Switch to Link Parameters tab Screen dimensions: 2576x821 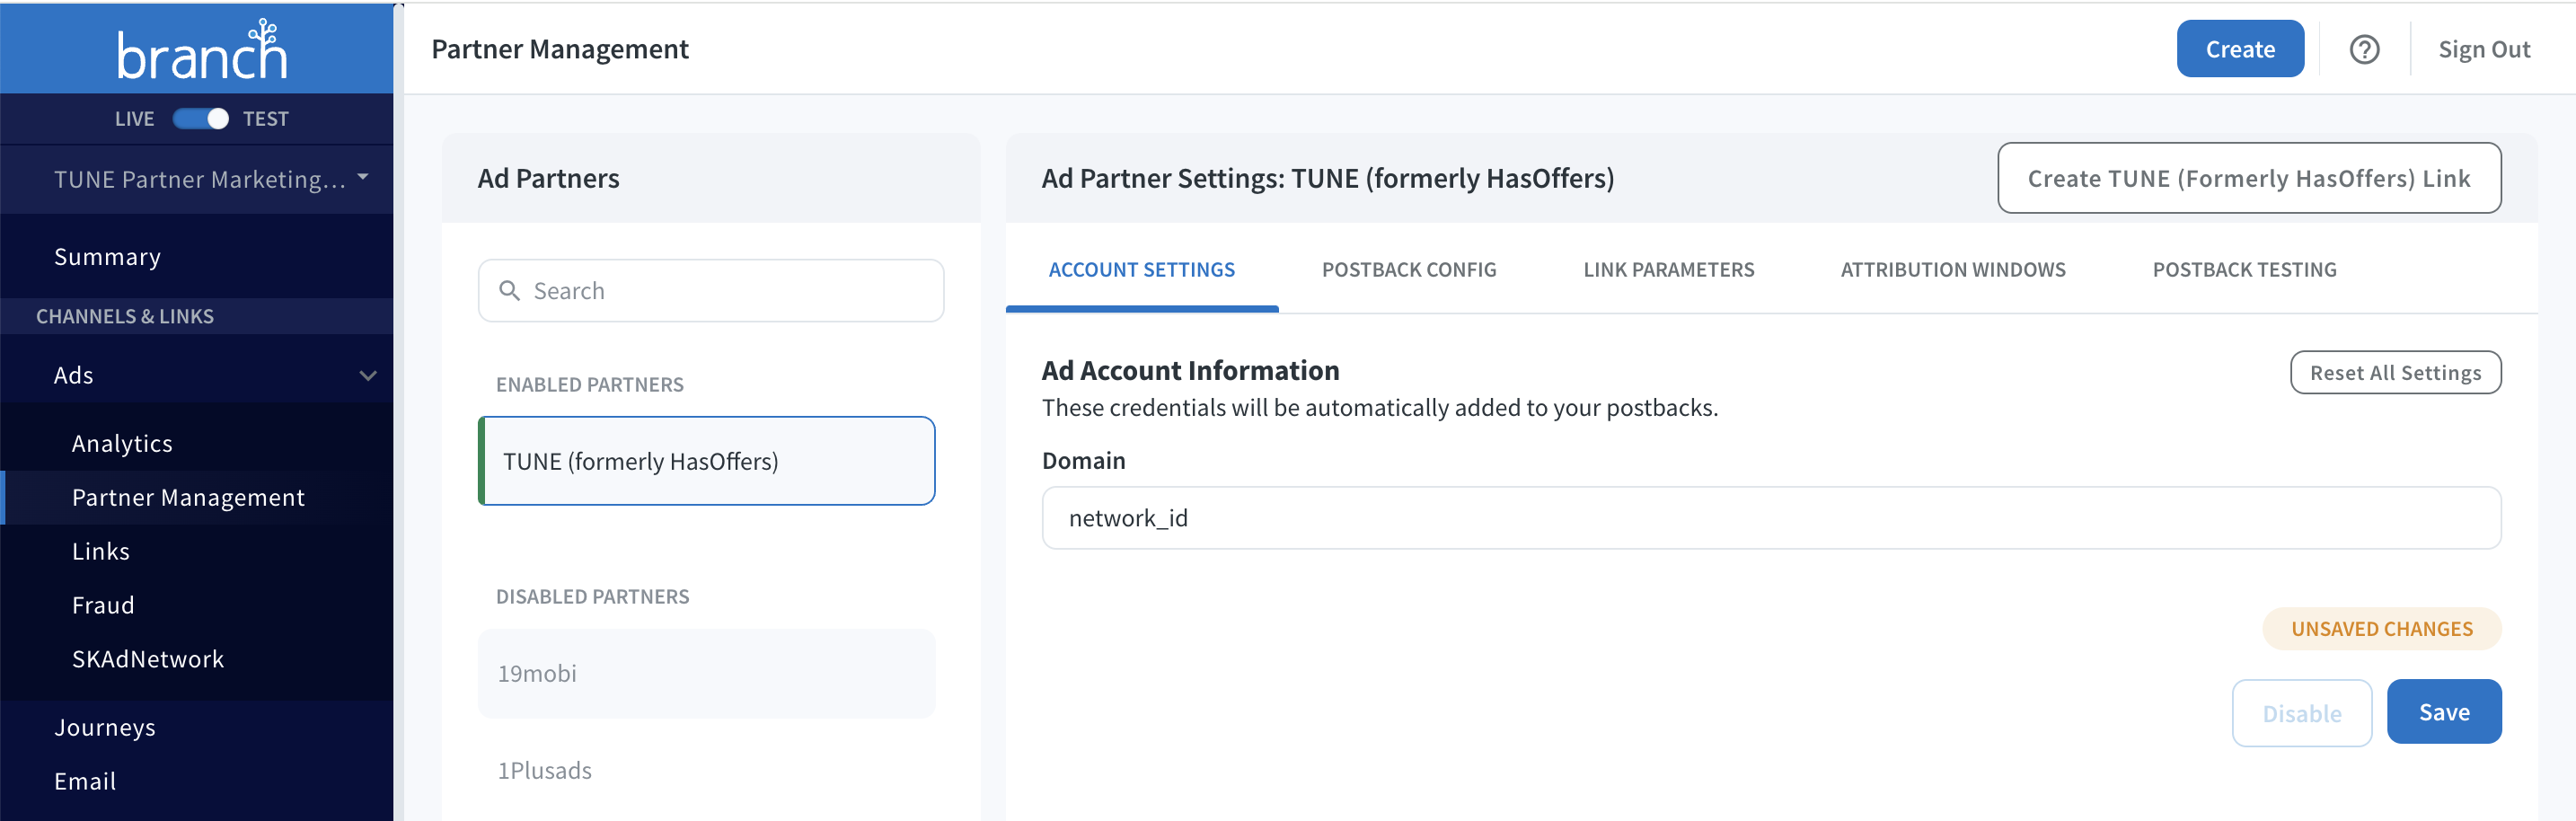click(x=1668, y=270)
